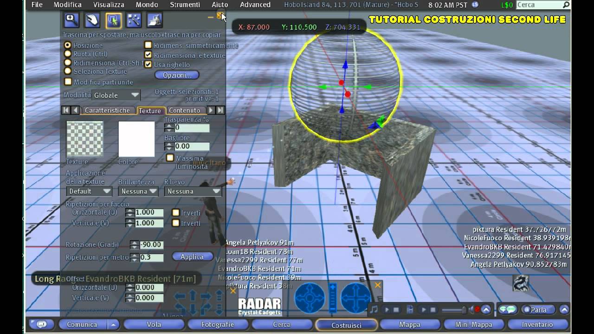Click the camera orbit control circle

(310, 298)
